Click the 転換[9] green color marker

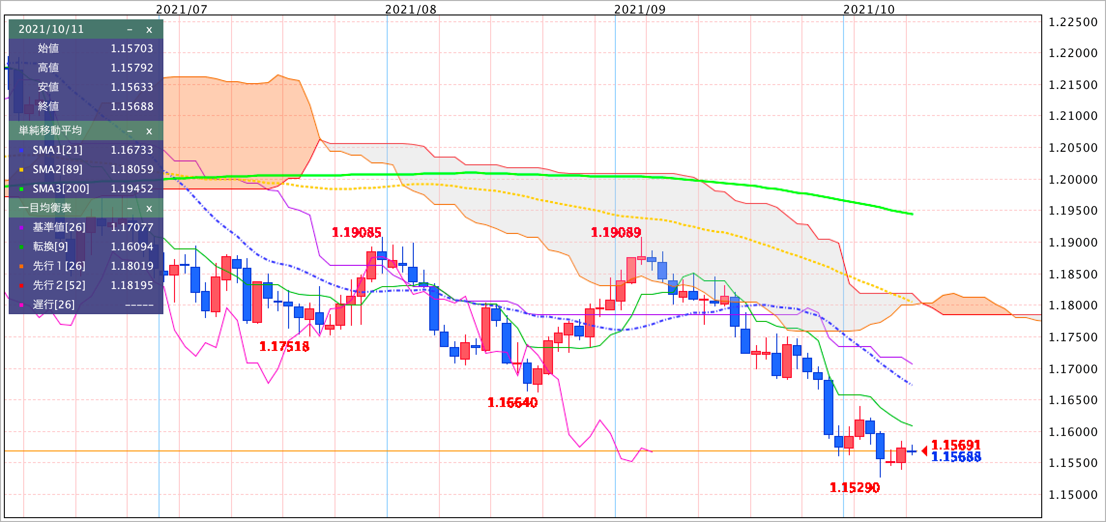tap(21, 247)
